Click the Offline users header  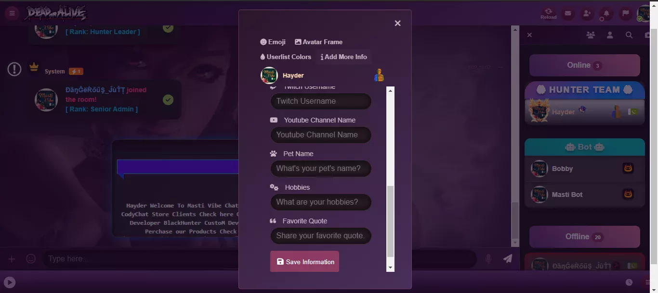tap(584, 237)
